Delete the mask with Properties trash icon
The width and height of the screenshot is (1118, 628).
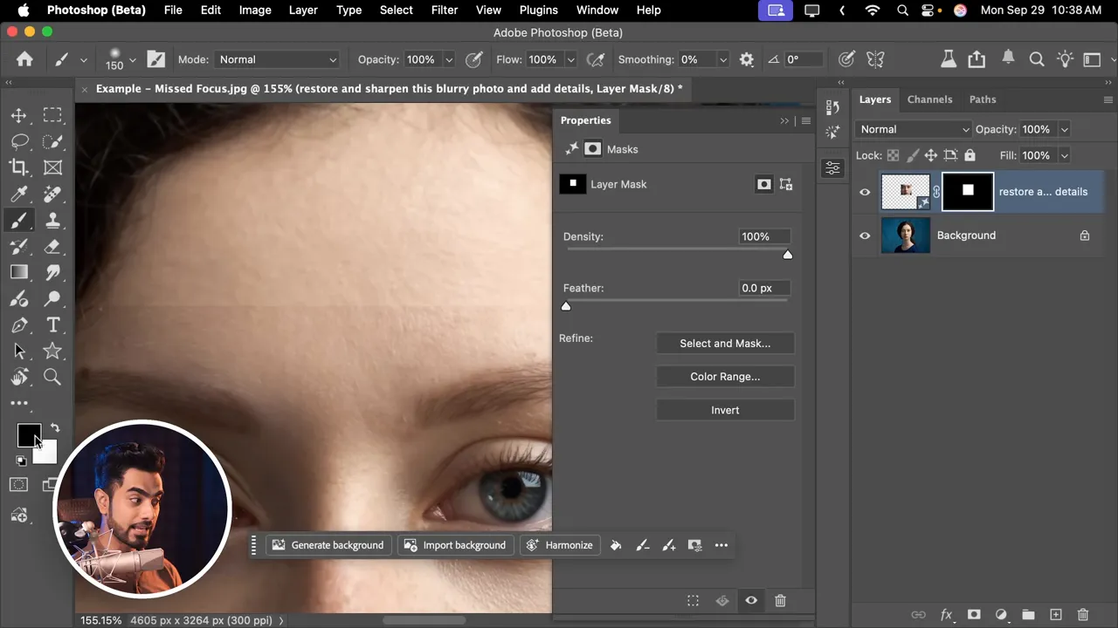[x=781, y=600]
